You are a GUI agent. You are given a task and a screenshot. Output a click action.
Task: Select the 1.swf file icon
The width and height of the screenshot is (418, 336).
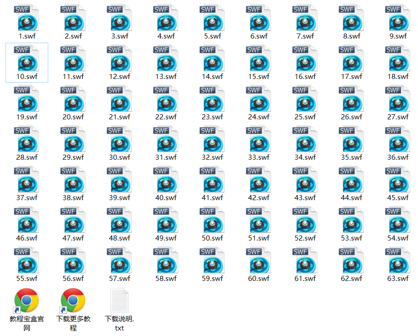27,17
